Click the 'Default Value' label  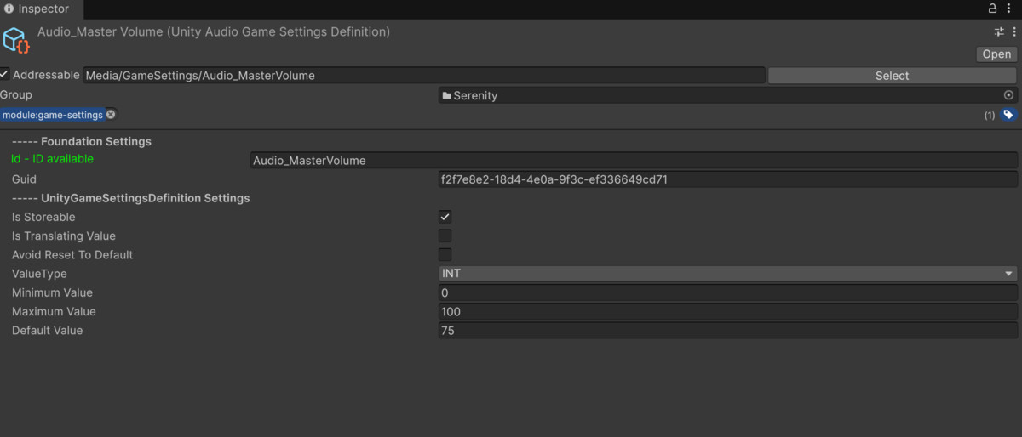[x=48, y=330]
